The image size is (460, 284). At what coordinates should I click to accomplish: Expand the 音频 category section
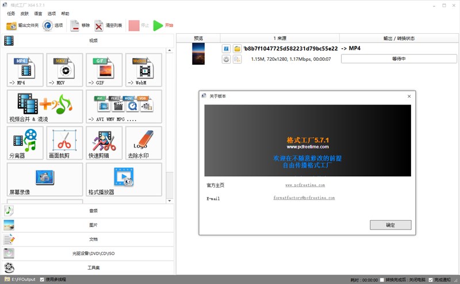[x=87, y=211]
